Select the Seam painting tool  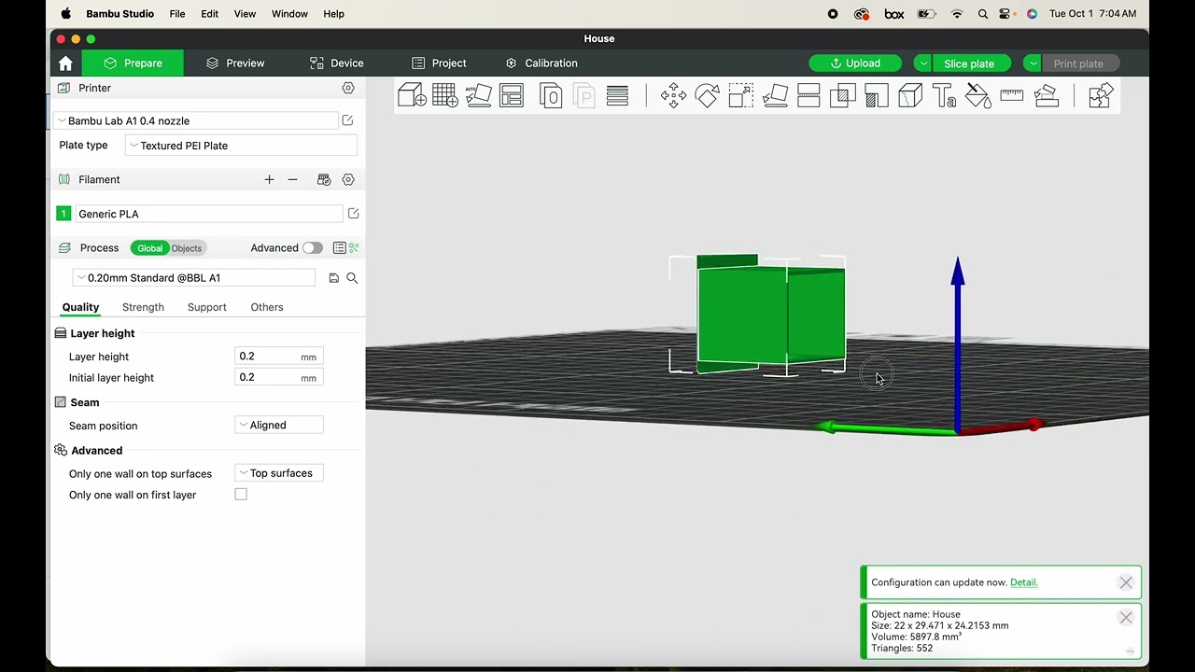pyautogui.click(x=910, y=96)
